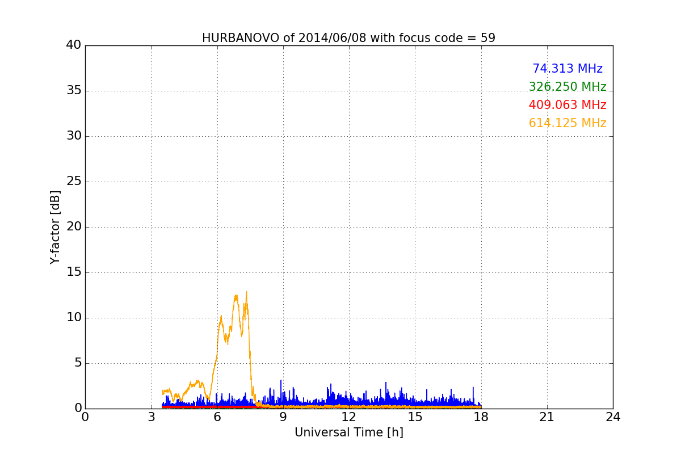Click the y-axis tick label 35
Viewport: 681px width, 454px height.
pos(74,91)
